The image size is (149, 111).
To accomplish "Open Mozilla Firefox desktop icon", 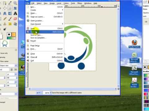I will coord(134,44).
